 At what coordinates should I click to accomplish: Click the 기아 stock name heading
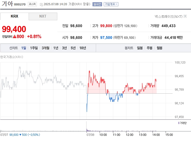tap(7, 4)
